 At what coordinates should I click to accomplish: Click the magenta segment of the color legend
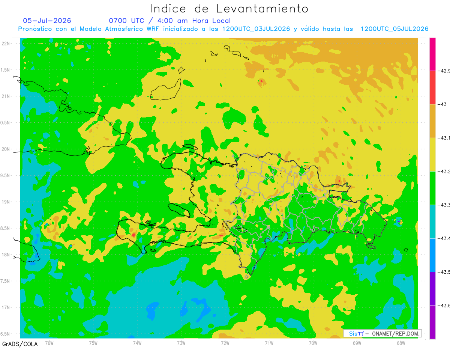click(x=432, y=54)
